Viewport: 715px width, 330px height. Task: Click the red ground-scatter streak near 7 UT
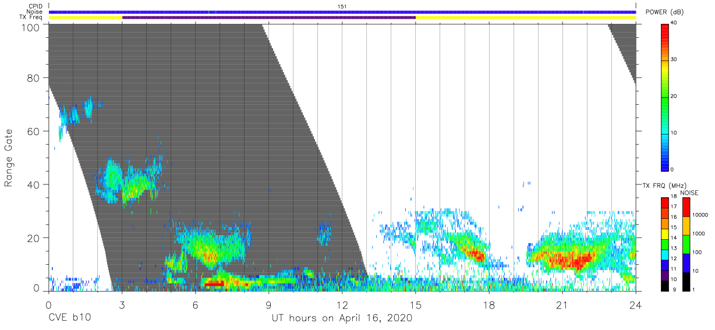click(213, 283)
